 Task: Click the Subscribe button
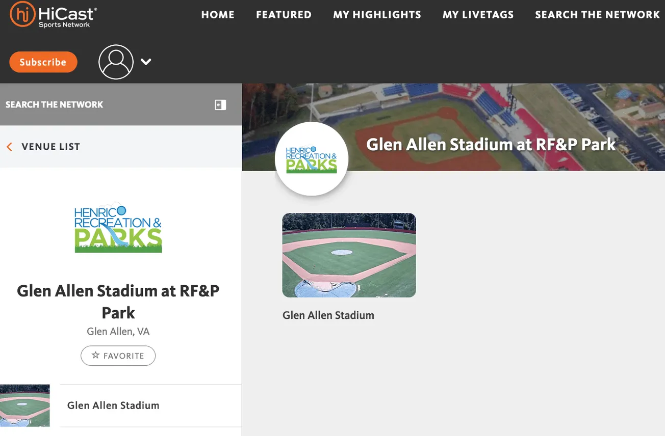[x=43, y=62]
